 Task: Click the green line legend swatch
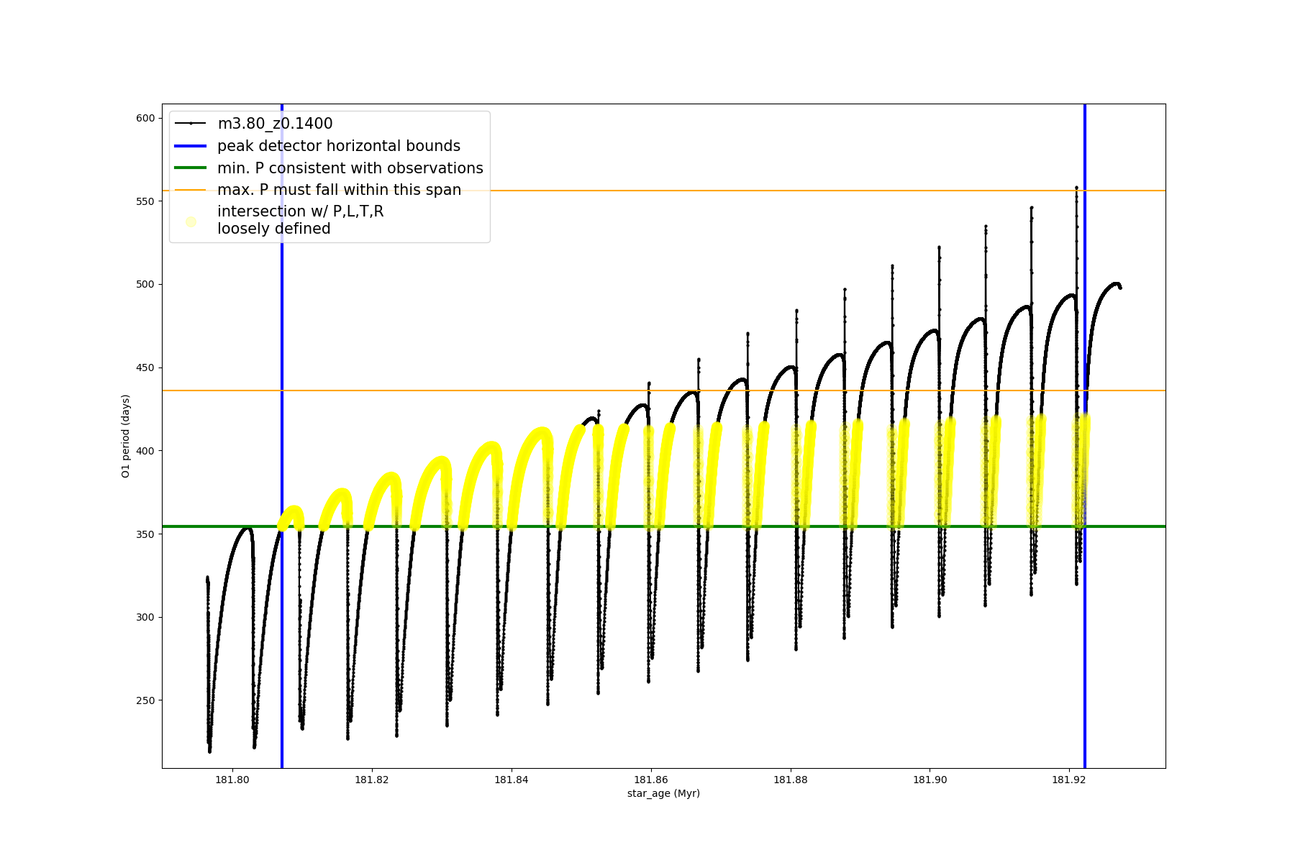point(191,168)
